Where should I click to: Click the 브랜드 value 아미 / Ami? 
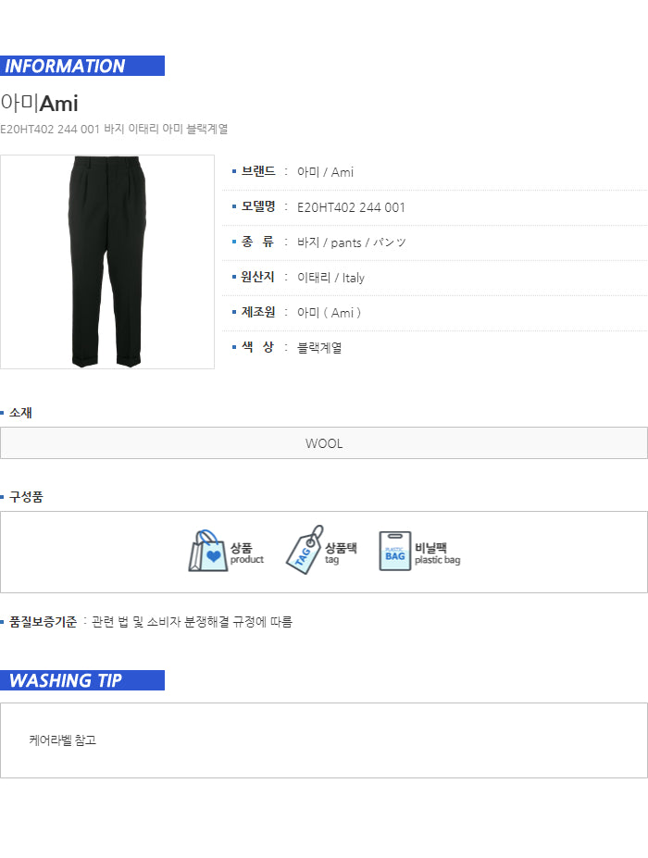click(325, 172)
